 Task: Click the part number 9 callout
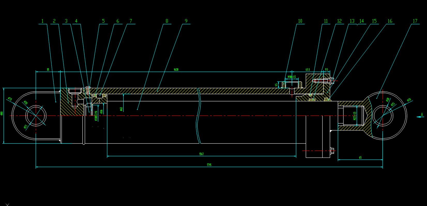click(x=186, y=21)
